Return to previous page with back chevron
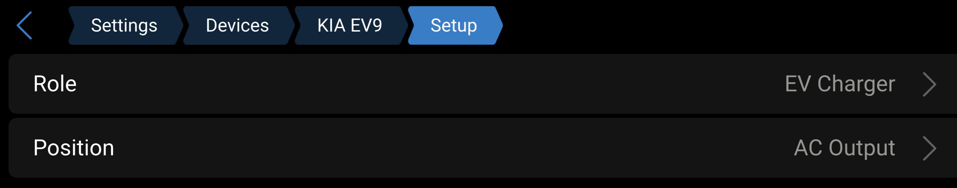The image size is (957, 188). point(24,25)
